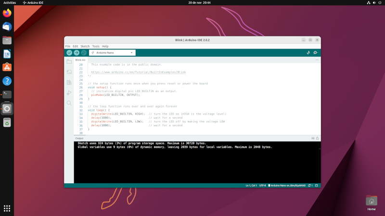Open the board selector dropdown Arduino Nano
Image resolution: width=385 pixels, height=216 pixels.
point(112,53)
